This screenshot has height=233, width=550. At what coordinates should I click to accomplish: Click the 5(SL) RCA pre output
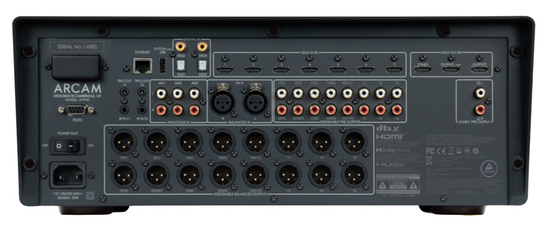click(x=314, y=93)
